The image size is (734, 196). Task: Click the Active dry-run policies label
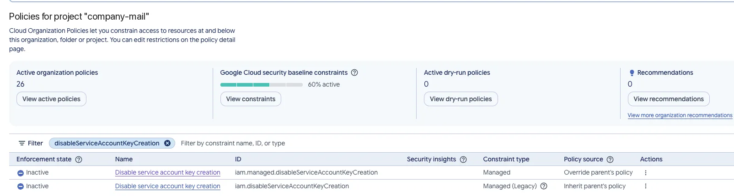[457, 72]
